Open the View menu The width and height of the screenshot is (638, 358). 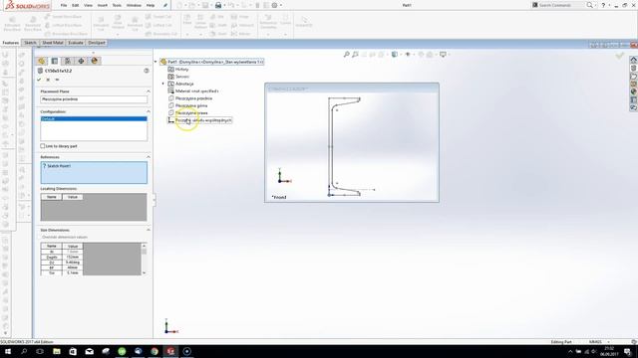[88, 5]
